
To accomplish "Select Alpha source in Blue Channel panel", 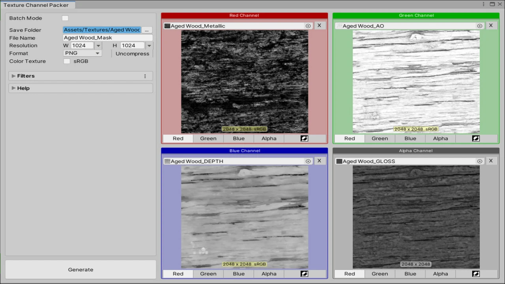I will (269, 274).
